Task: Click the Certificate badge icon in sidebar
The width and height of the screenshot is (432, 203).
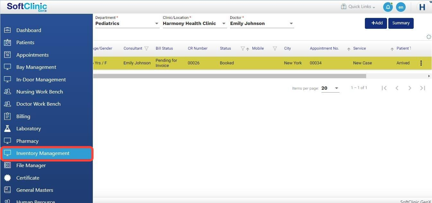Action: click(7, 178)
